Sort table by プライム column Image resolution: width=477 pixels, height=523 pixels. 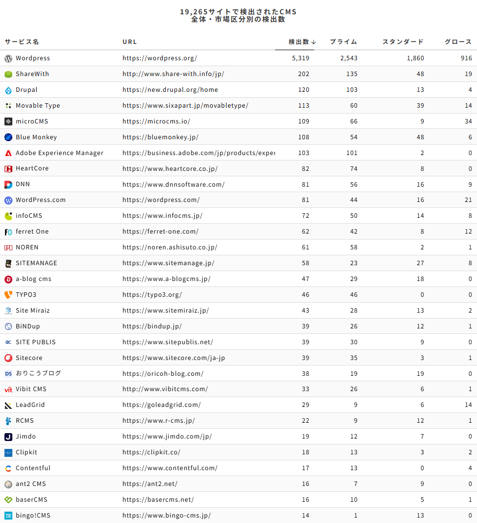[x=343, y=42]
